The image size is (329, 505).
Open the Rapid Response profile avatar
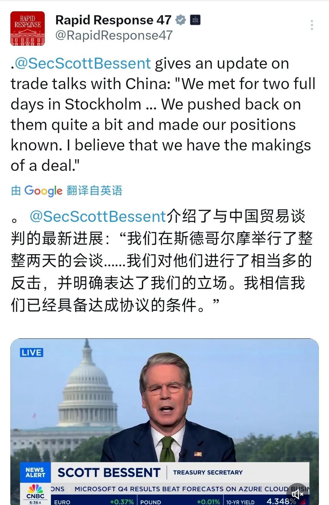click(x=27, y=28)
